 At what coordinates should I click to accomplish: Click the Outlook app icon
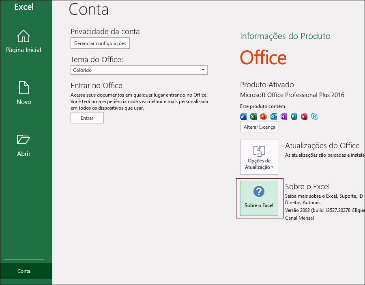(273, 116)
